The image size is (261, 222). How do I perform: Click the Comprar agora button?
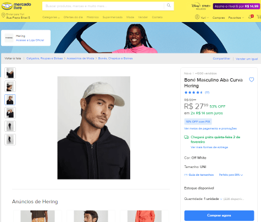[219, 215]
